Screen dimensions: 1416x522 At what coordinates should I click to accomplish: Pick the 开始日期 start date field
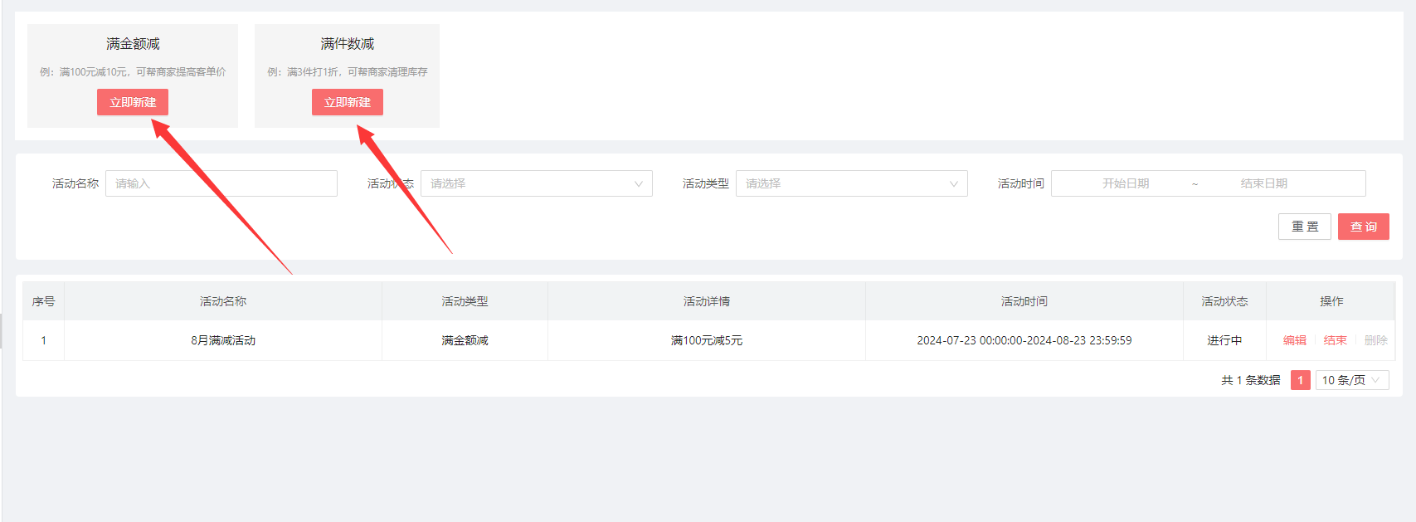pyautogui.click(x=1125, y=183)
